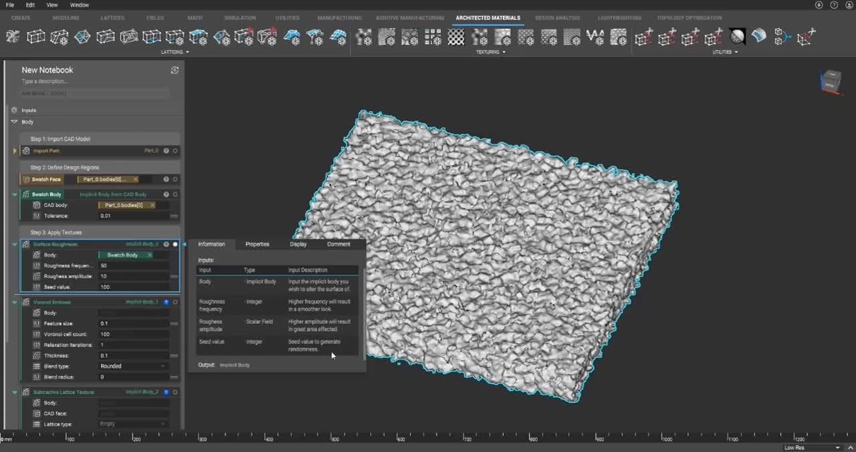Select the black-and-white perforated dot pattern texture icon

click(456, 37)
